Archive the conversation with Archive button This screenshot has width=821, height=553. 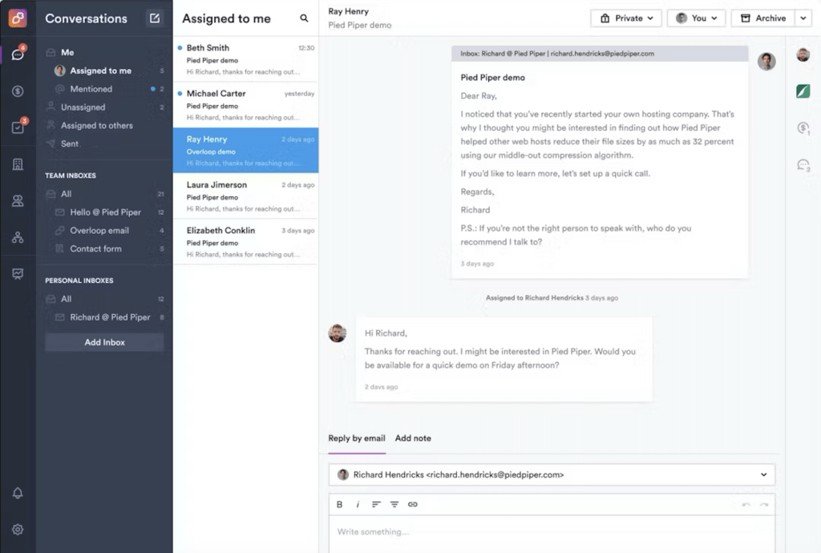(762, 18)
